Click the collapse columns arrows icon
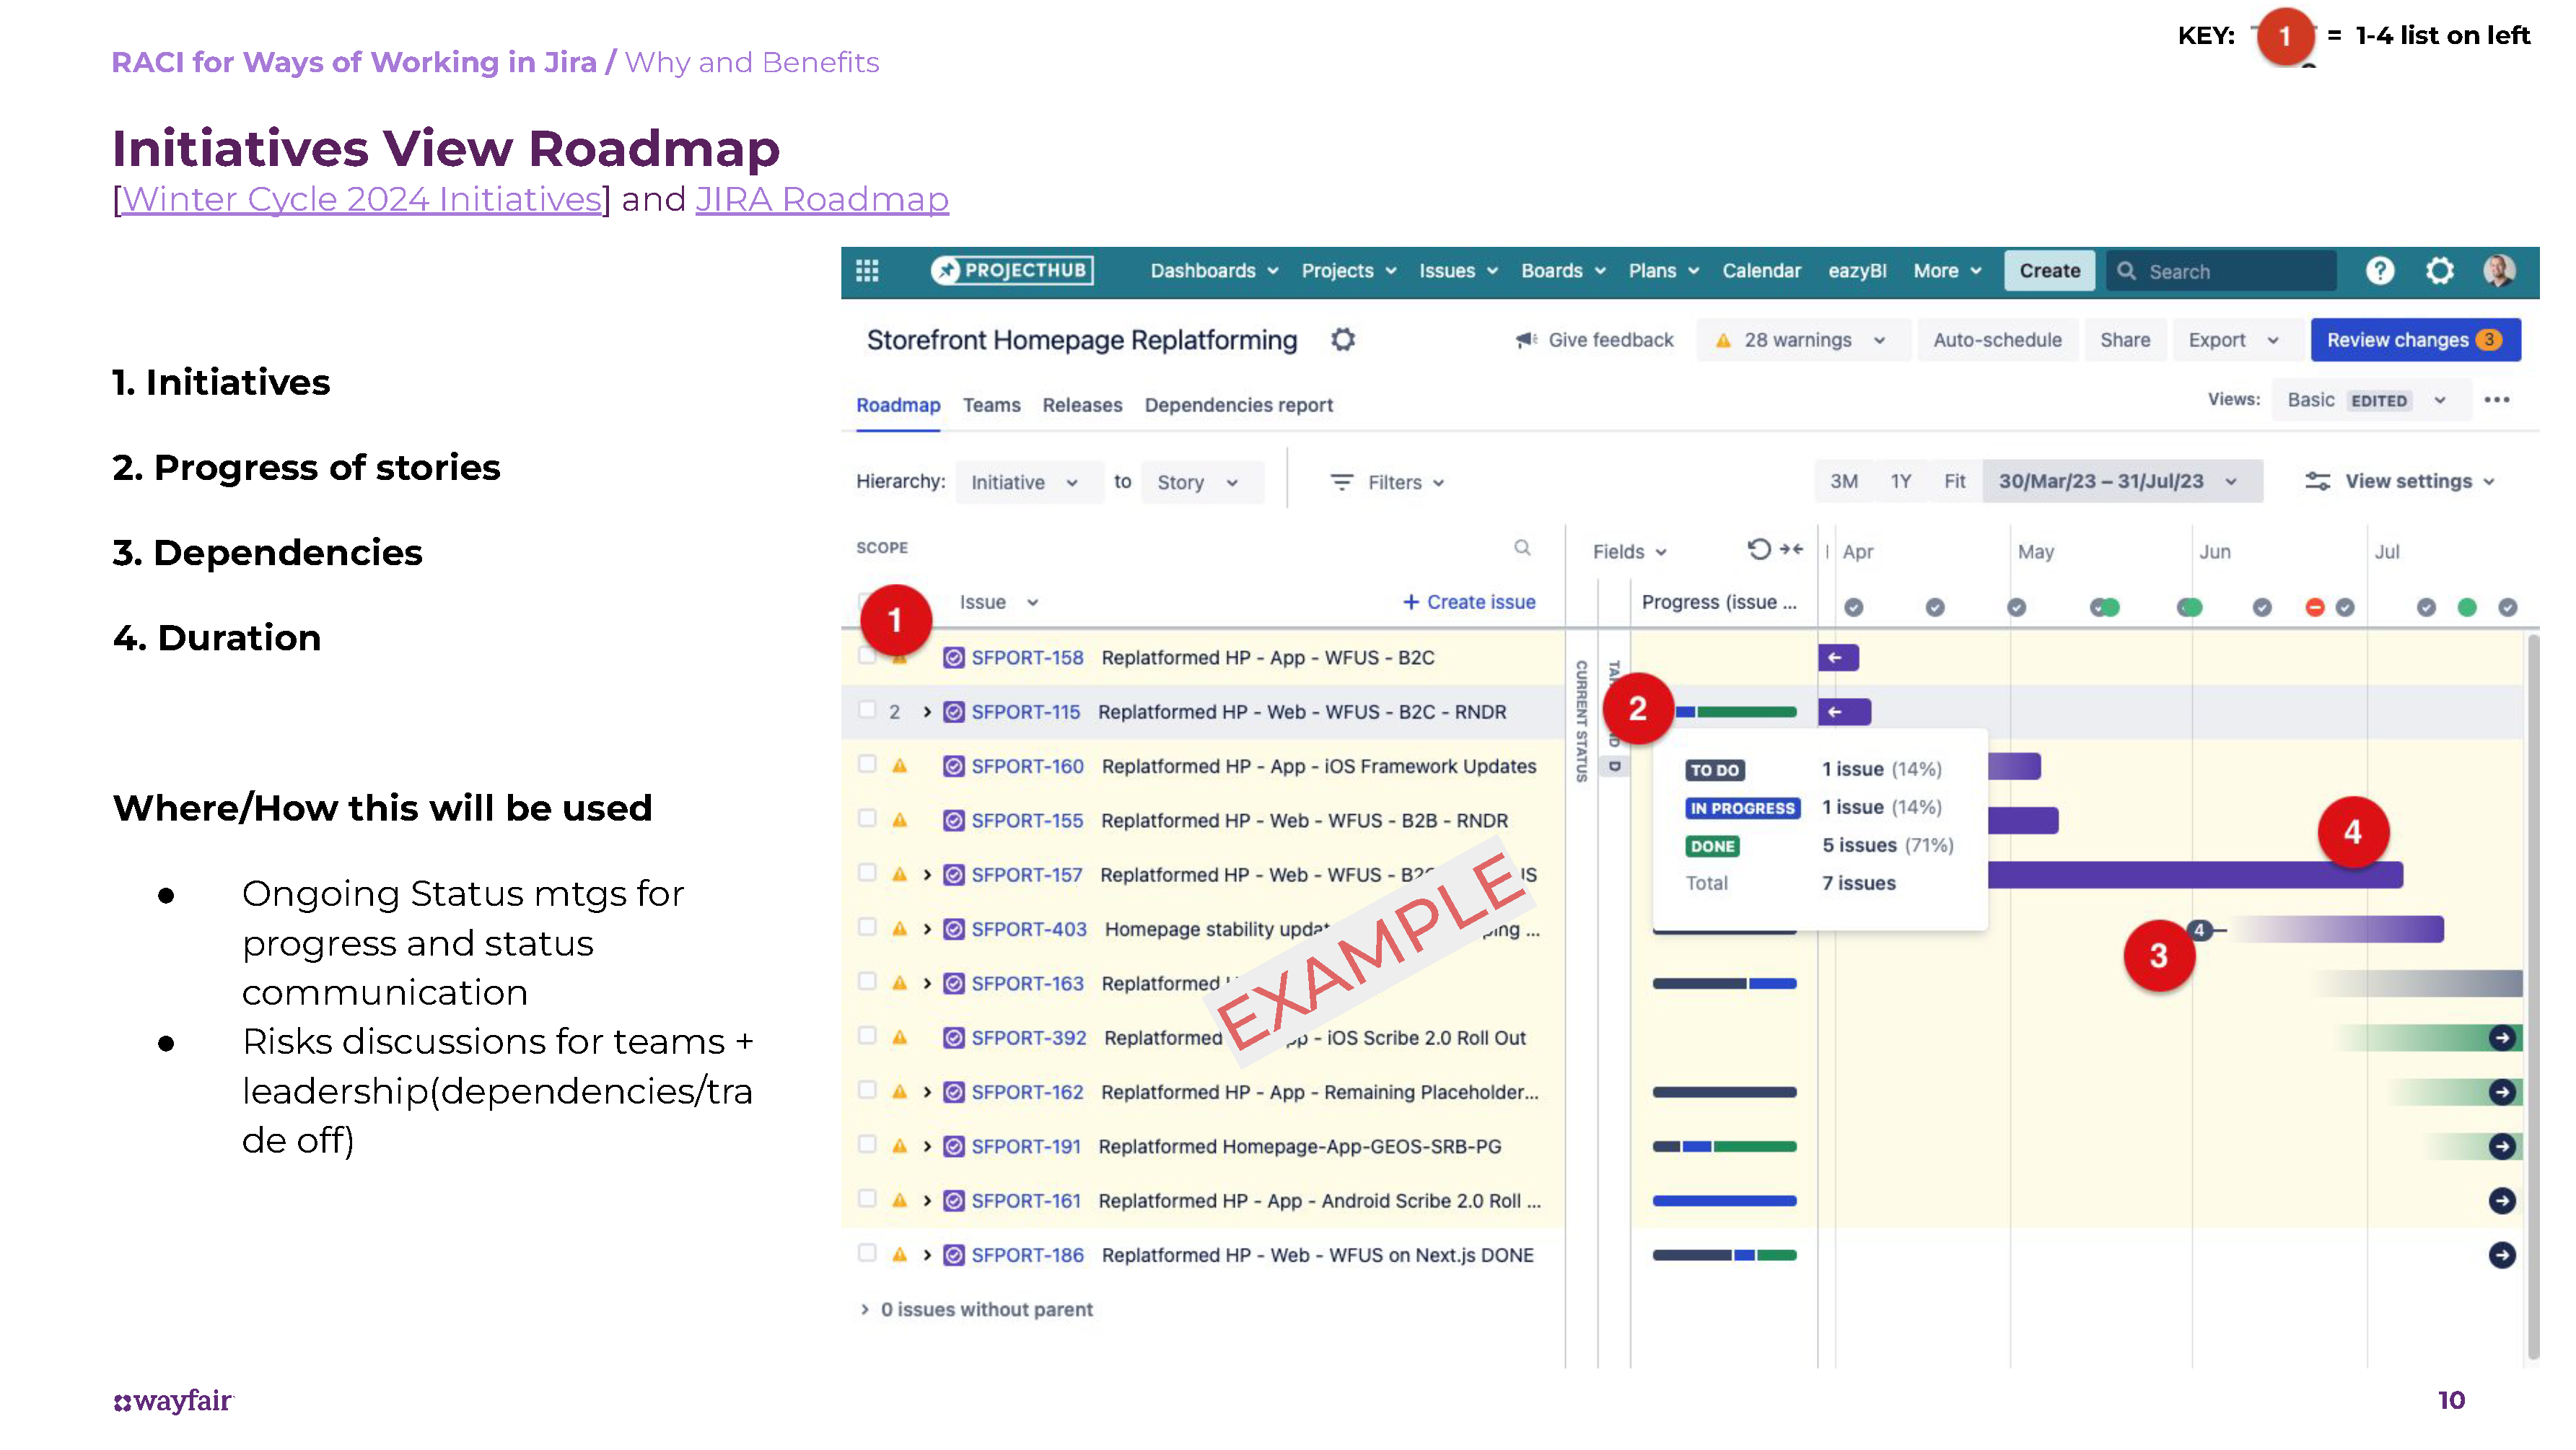Screen dimensions: 2576x1450 click(x=1792, y=548)
